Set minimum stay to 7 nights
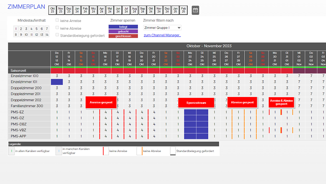The height and width of the screenshot is (184, 326). tap(47, 29)
